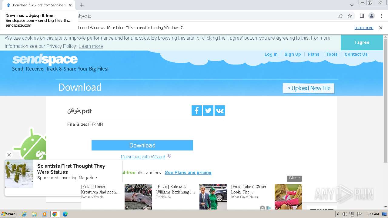
Task: Open the Take A Closer Look ad
Action: pos(249,189)
